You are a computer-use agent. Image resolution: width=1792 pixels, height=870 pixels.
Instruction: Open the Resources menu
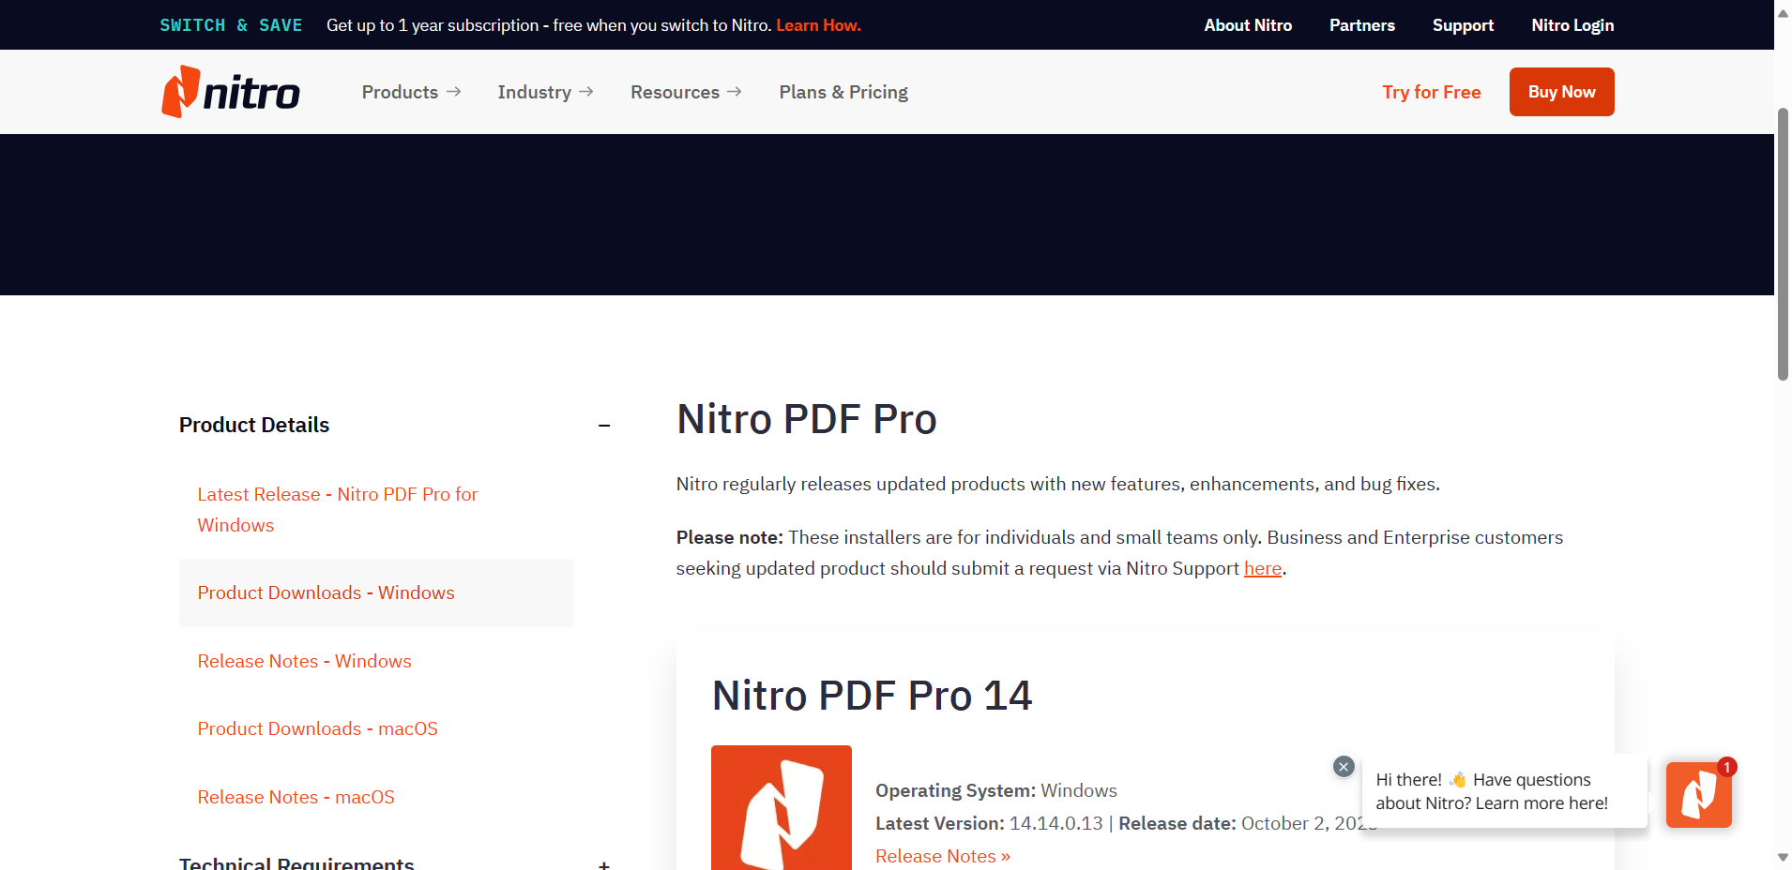686,92
